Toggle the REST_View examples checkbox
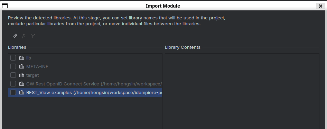Screen dimensions: 327x129 [13, 92]
